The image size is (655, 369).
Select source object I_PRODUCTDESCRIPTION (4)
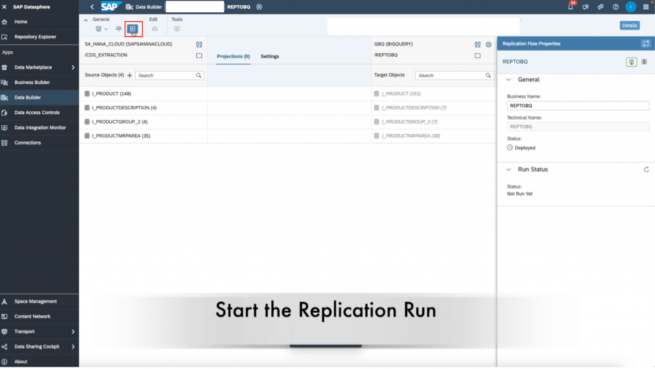coord(143,107)
